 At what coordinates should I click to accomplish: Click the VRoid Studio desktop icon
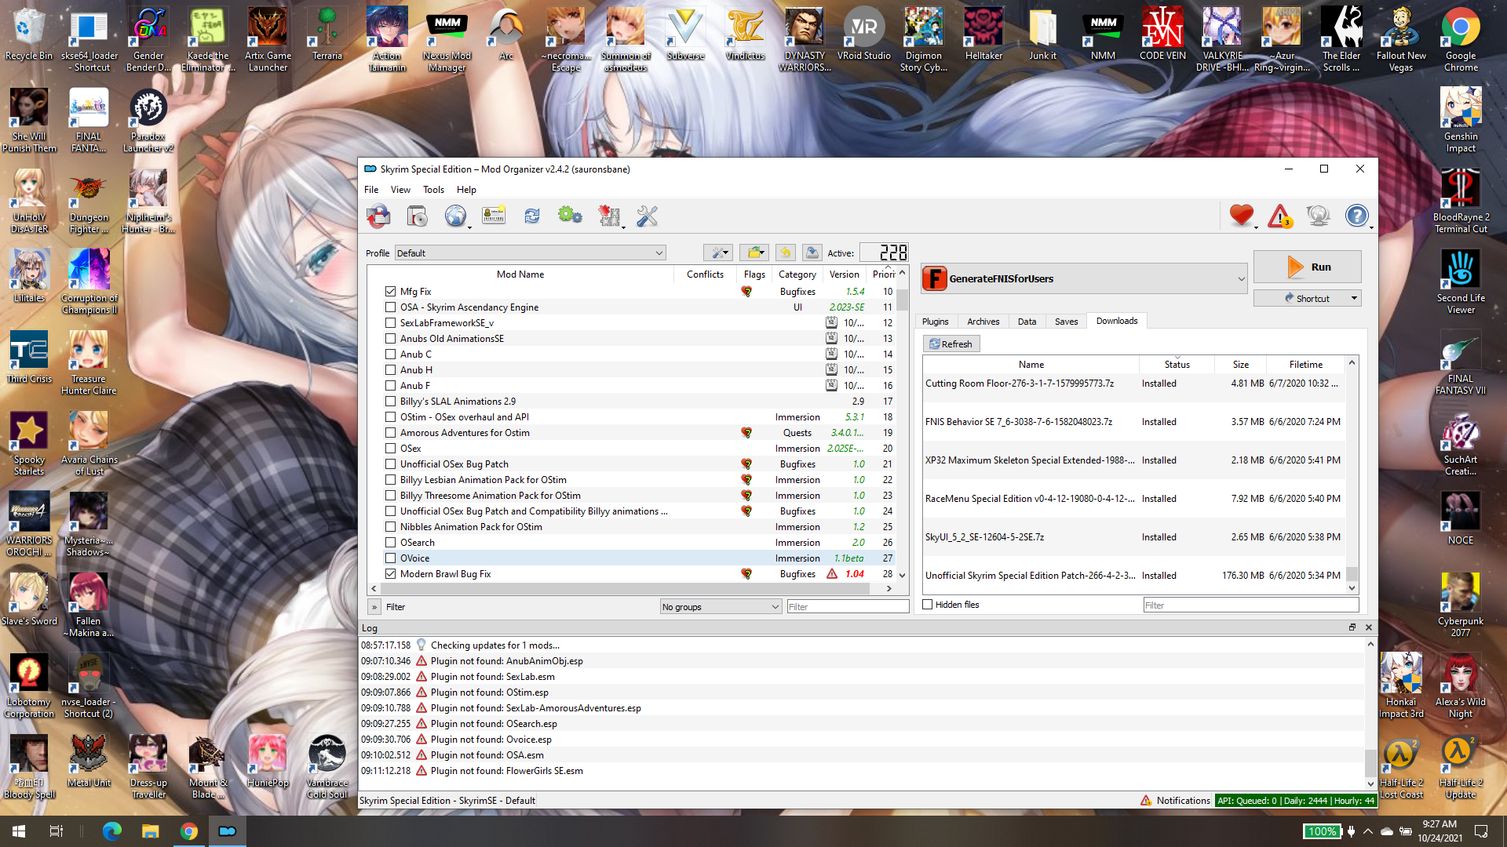[863, 34]
